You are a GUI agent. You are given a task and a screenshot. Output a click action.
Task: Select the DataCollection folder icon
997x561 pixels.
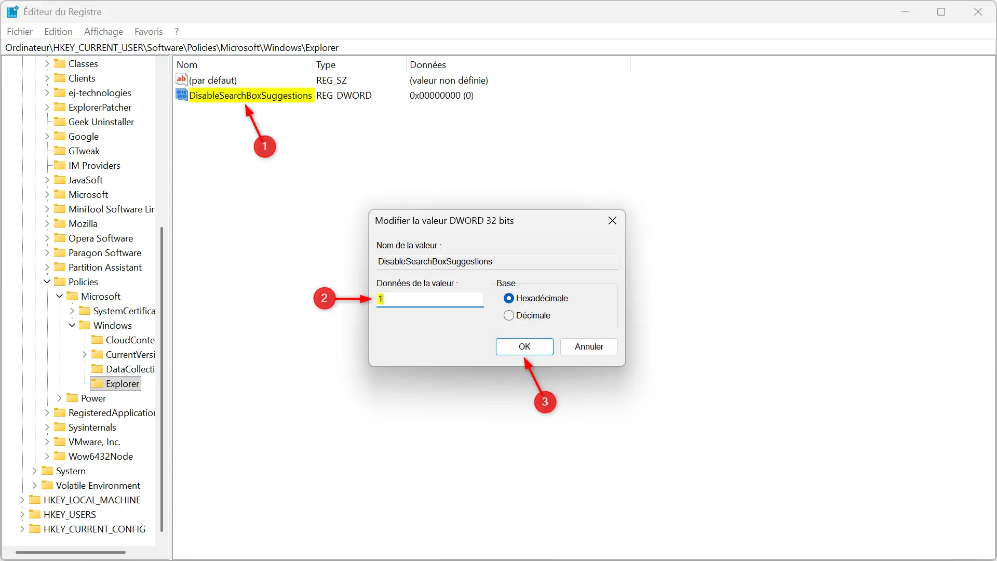tap(97, 369)
